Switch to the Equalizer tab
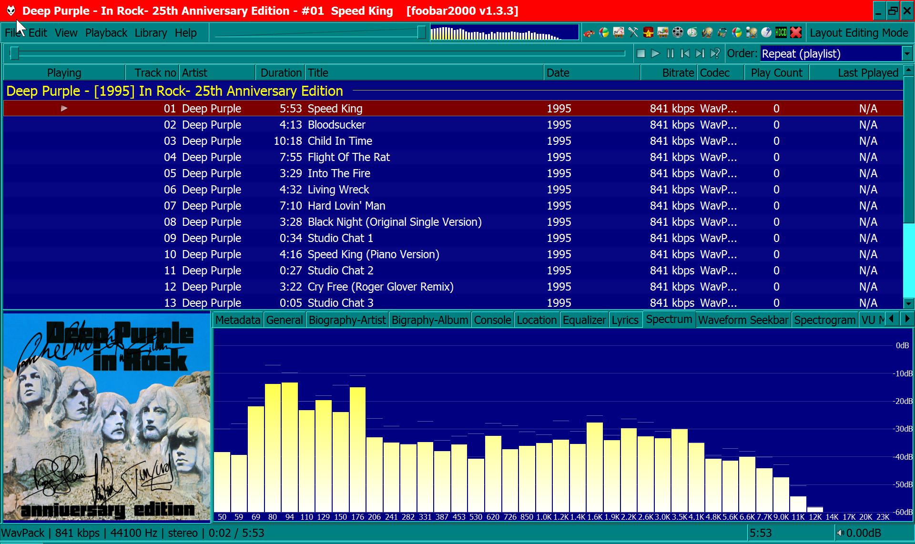915x544 pixels. [x=584, y=320]
